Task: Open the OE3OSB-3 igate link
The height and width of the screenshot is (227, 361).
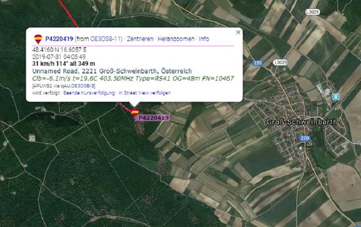Action: click(83, 86)
